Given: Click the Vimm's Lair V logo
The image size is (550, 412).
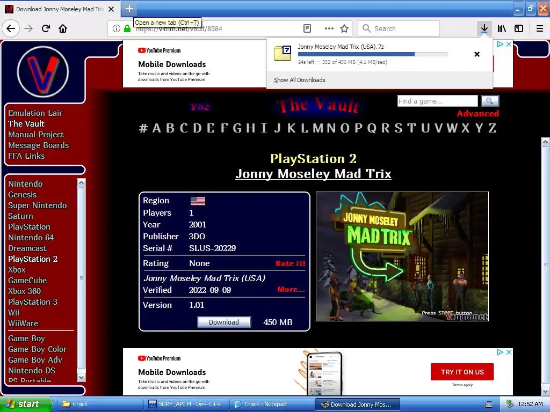Looking at the screenshot, I should coord(43,71).
